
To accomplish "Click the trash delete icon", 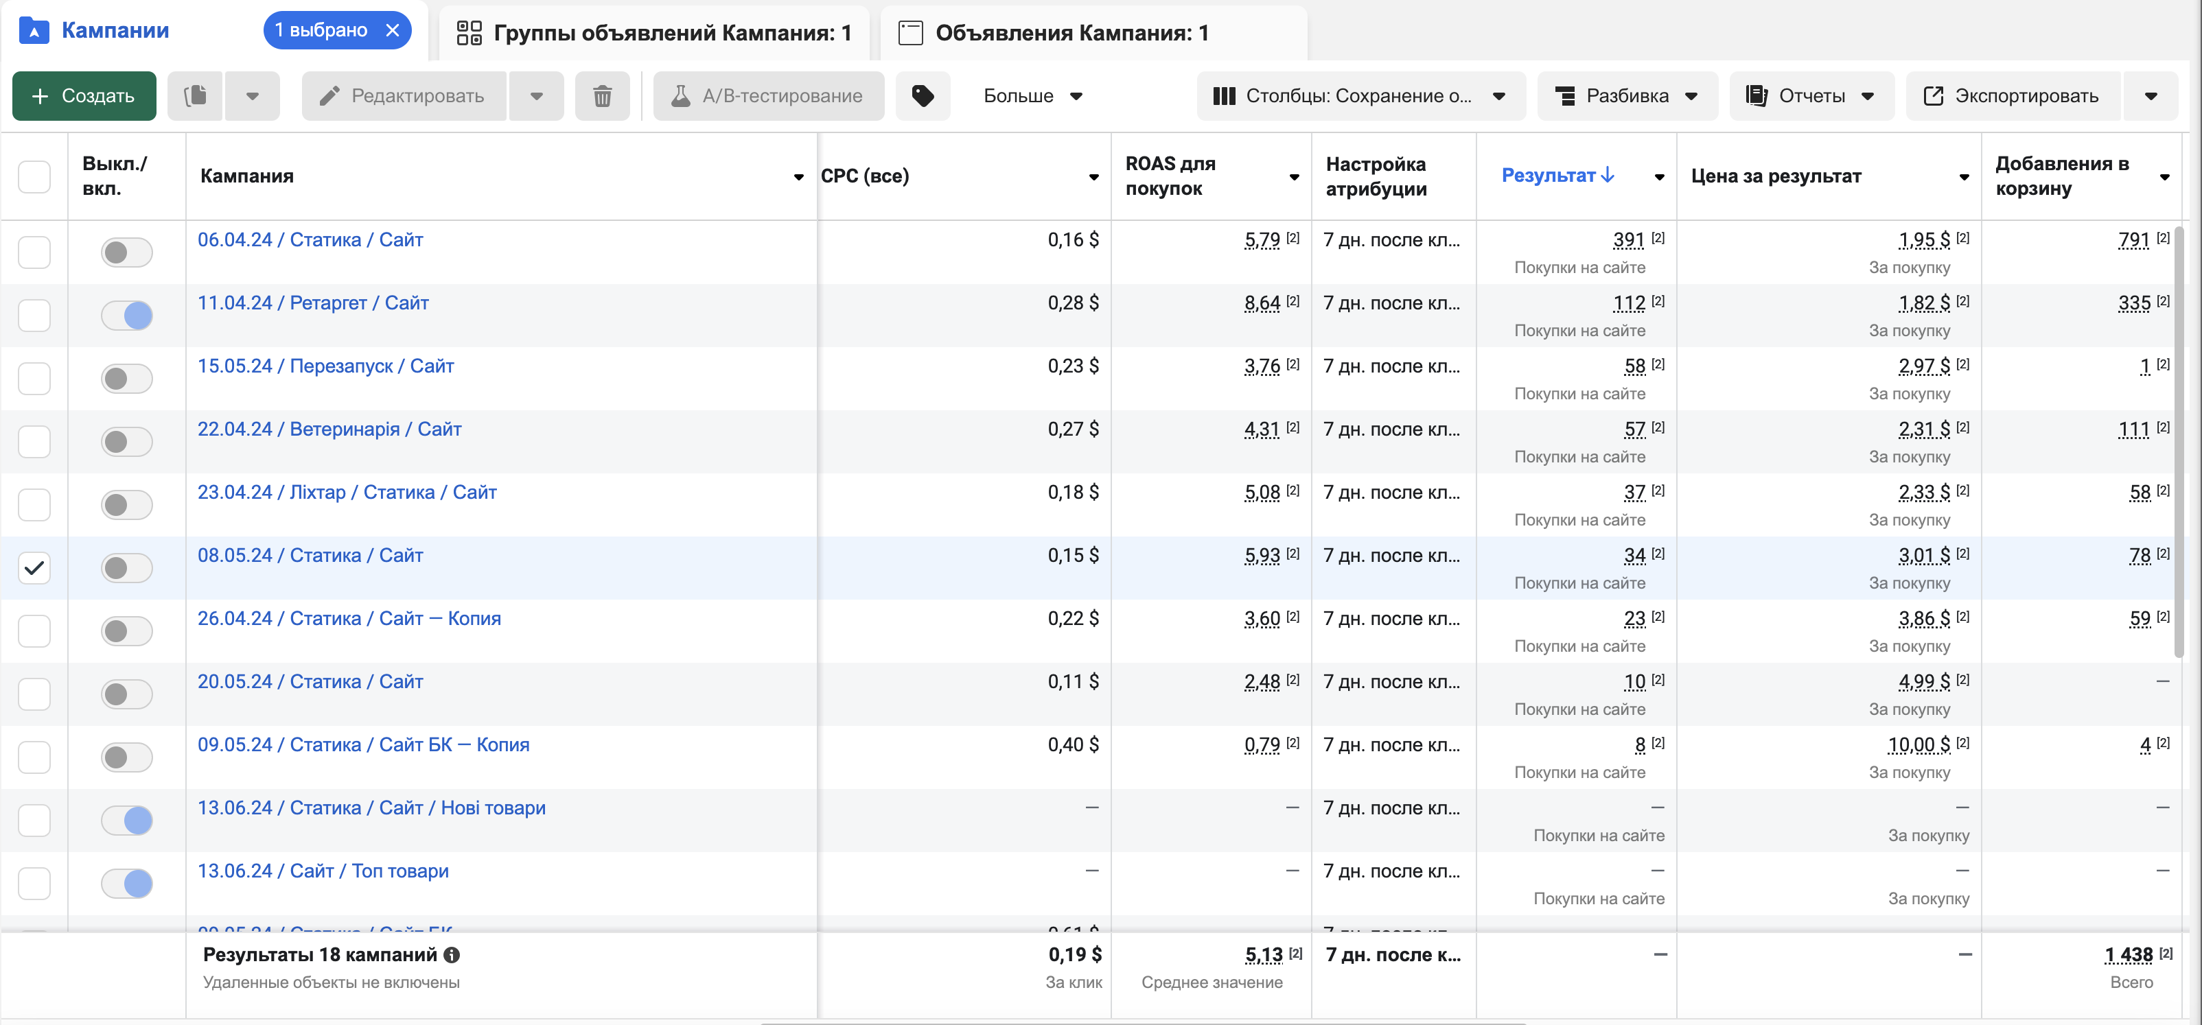I will coord(603,95).
